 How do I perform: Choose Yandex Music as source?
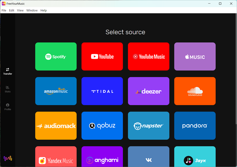click(56, 157)
